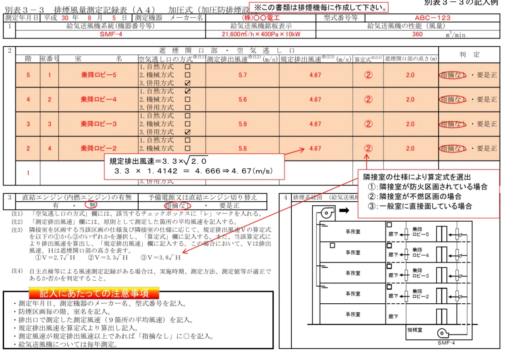The image size is (505, 355).
Task: Select room name 乗降ロビー3 in the table
Action: [x=99, y=124]
